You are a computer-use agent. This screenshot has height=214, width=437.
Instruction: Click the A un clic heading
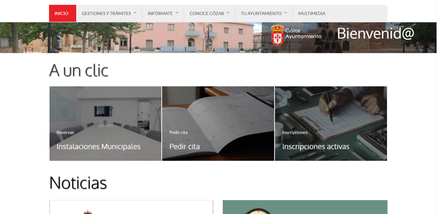[79, 70]
